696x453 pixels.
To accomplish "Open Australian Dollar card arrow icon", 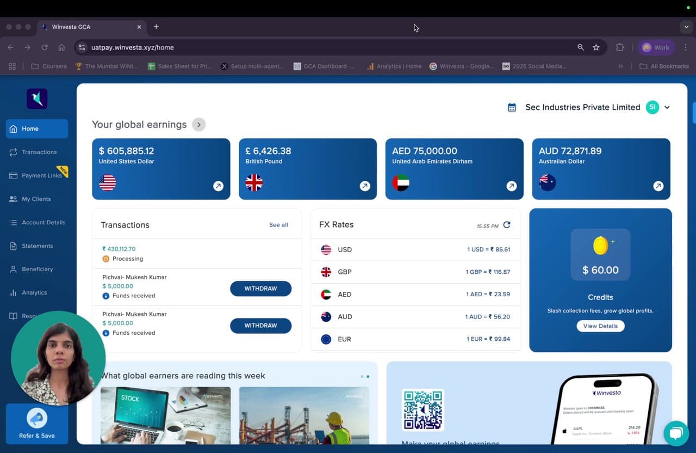I will [658, 186].
